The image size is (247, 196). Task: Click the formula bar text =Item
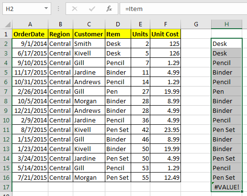click(134, 9)
